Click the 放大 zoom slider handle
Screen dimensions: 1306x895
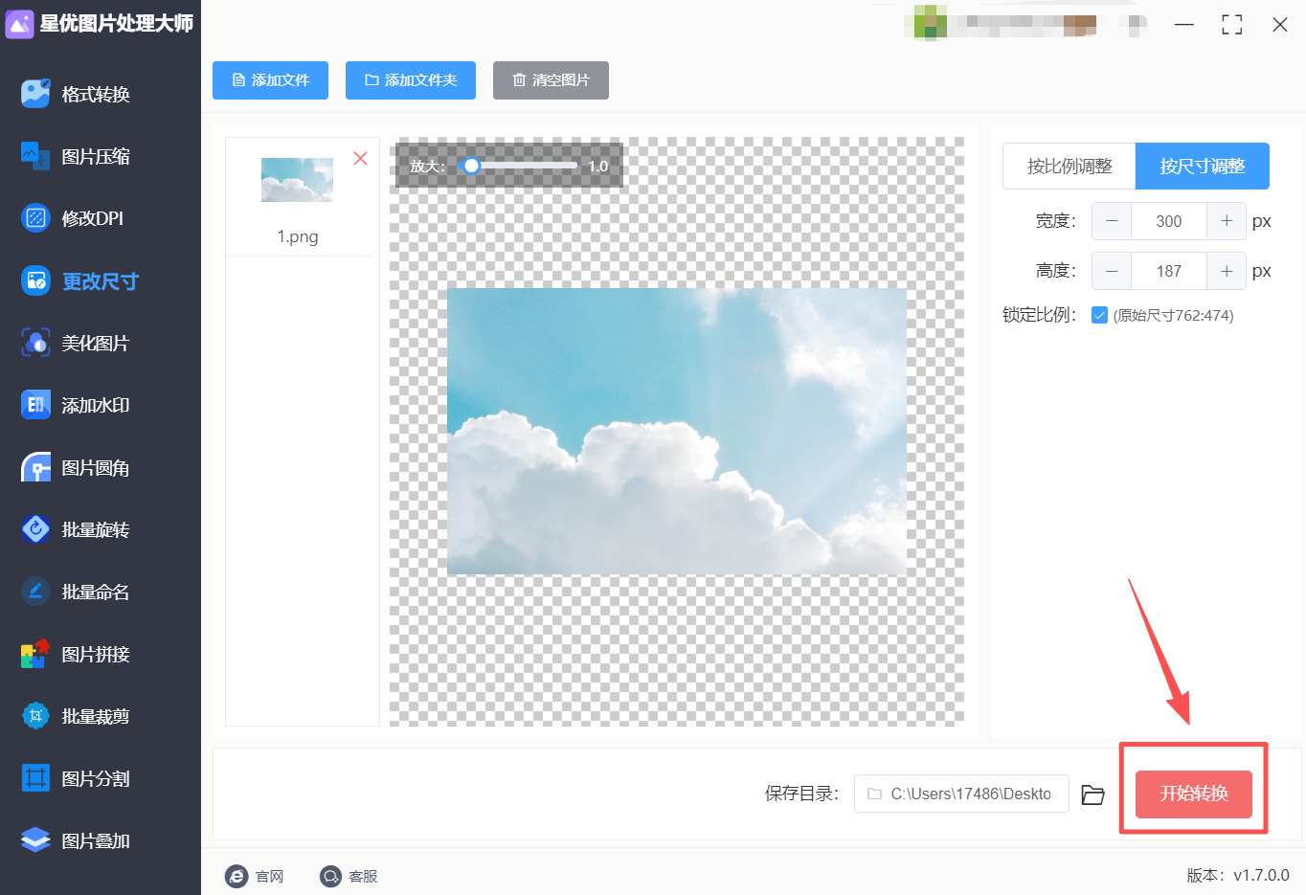[x=471, y=166]
